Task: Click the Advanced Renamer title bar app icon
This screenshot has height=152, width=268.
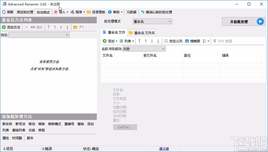Action: pos(4,4)
